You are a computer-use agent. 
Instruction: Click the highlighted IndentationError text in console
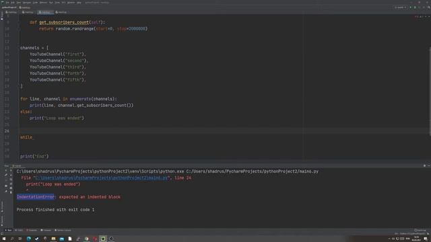tap(36, 197)
